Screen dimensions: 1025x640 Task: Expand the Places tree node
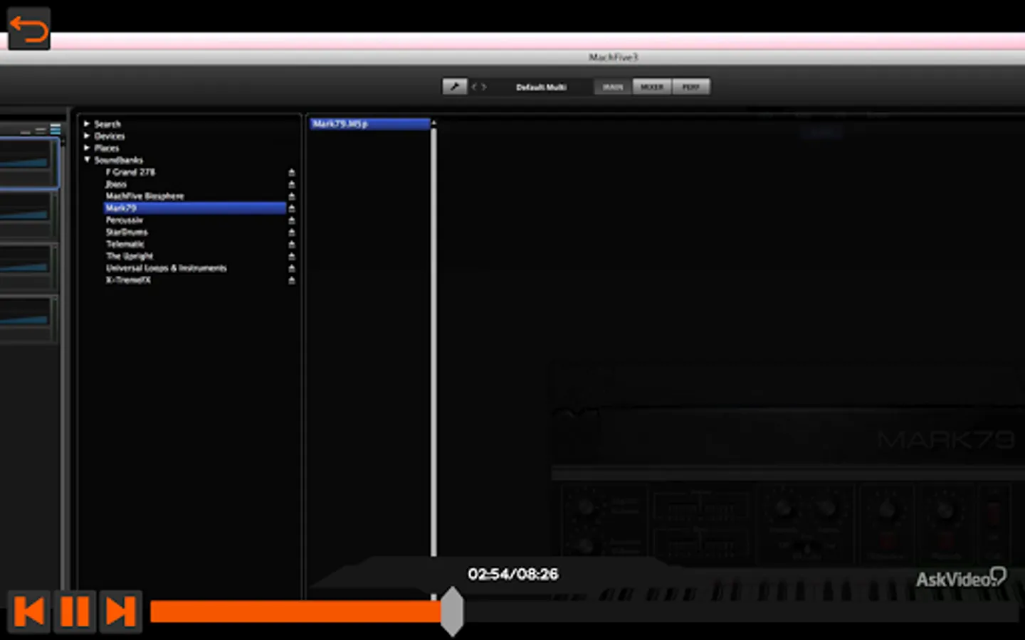pos(87,148)
